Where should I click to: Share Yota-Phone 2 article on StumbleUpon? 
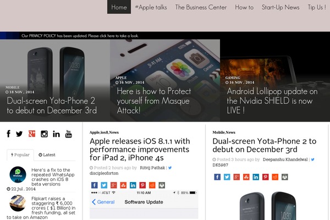(246, 177)
